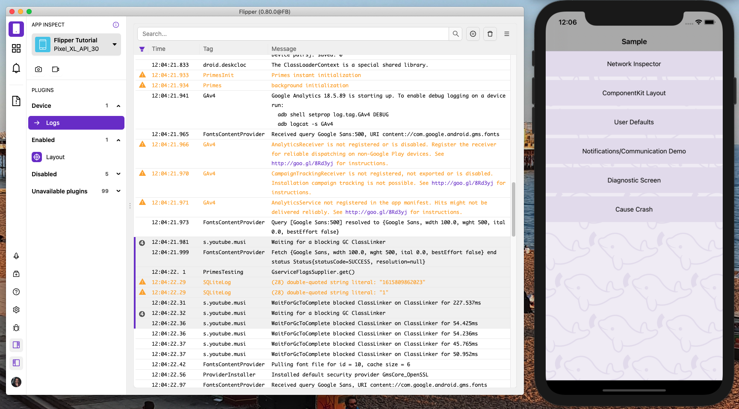This screenshot has height=409, width=739.
Task: Select the droid.deskcloc log row
Action: (322, 65)
